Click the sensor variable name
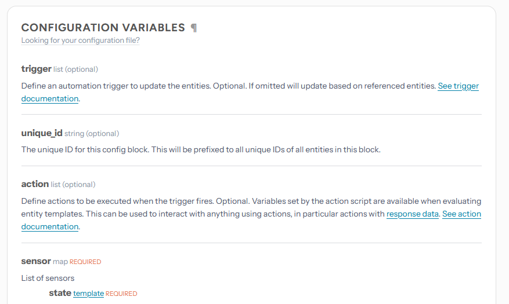Image resolution: width=509 pixels, height=304 pixels. click(x=36, y=261)
